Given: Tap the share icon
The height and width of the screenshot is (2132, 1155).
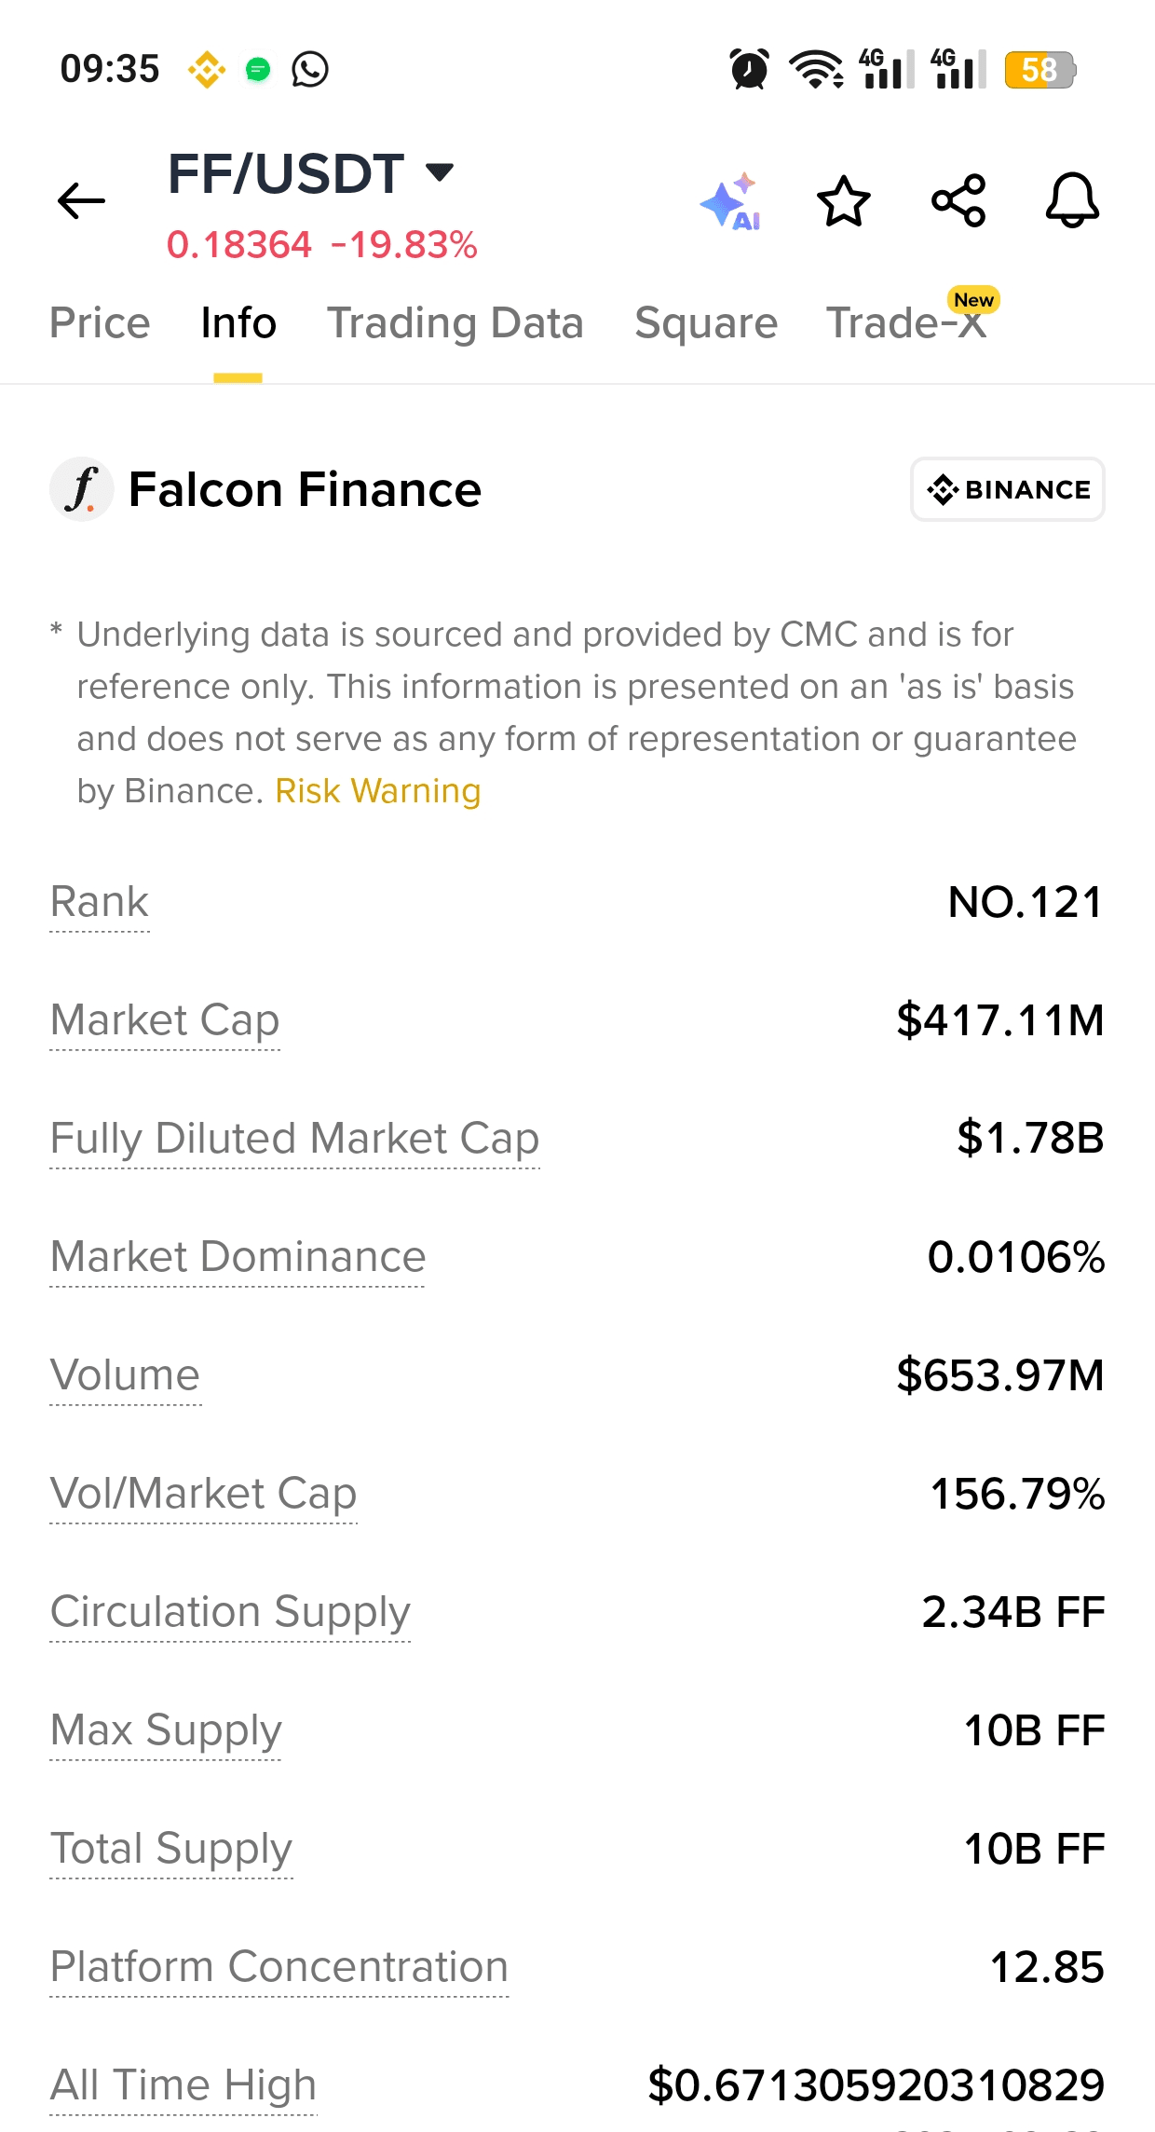Looking at the screenshot, I should (x=958, y=201).
